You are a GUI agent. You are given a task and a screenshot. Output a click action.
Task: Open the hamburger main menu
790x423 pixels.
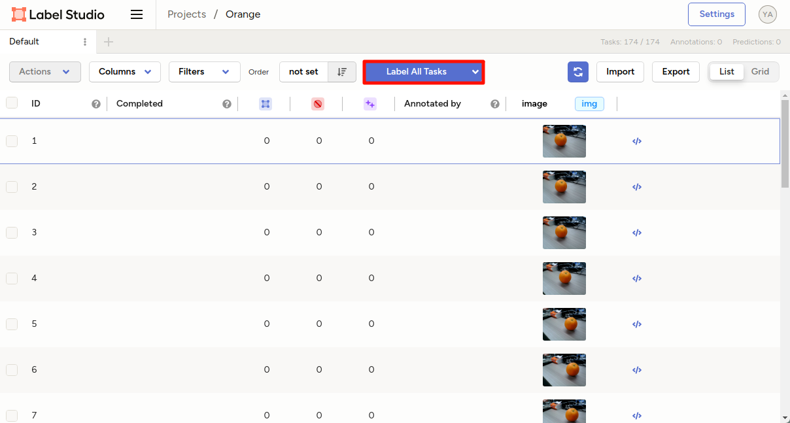pos(137,14)
